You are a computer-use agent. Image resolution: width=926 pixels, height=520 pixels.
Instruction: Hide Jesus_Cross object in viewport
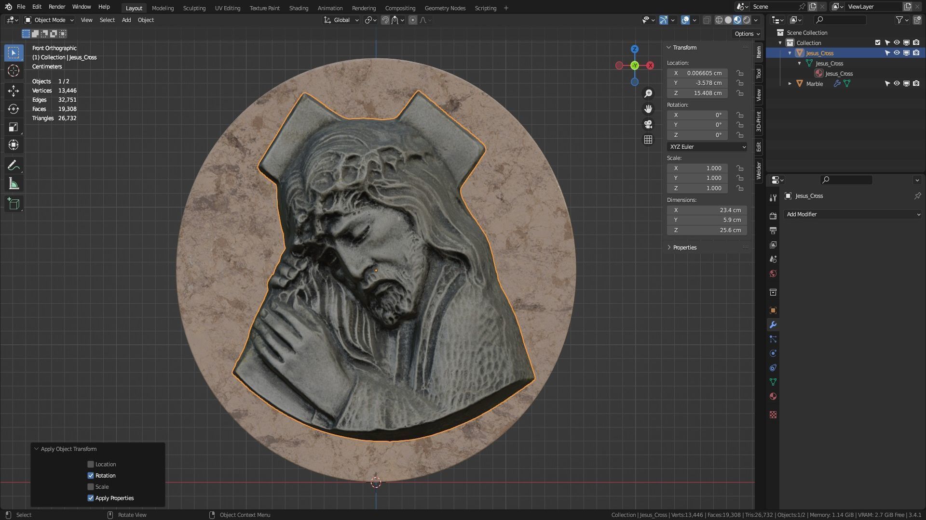coord(897,53)
